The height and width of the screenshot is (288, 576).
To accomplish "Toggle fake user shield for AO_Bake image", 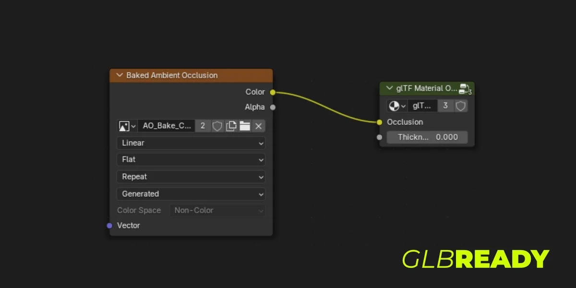I will tap(217, 126).
